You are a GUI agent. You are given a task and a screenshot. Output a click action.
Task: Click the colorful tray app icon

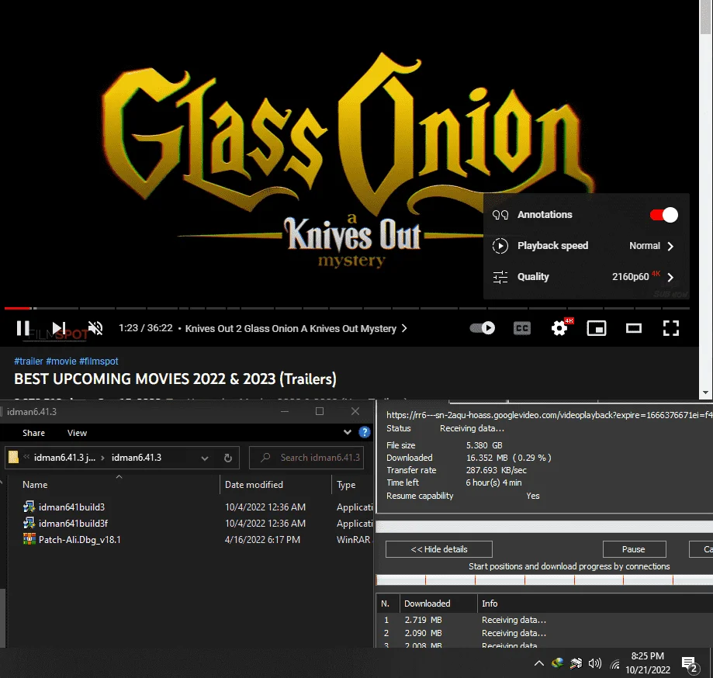coord(558,663)
